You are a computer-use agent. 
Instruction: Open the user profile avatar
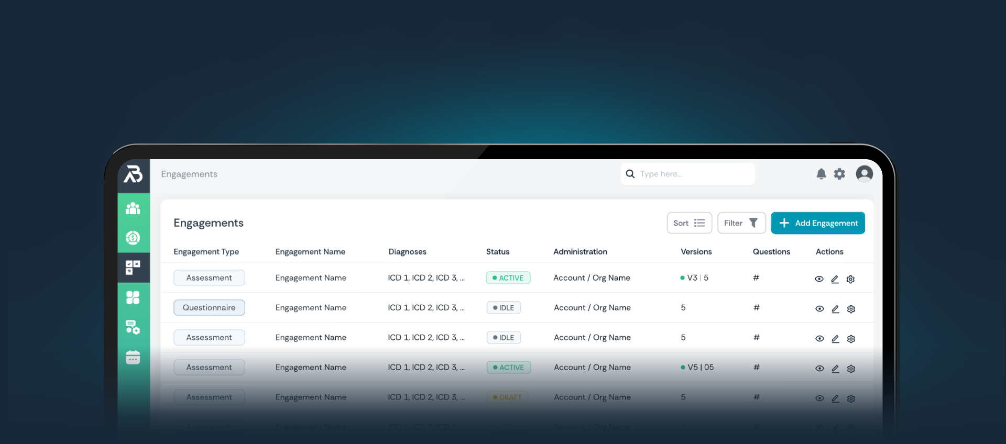864,173
